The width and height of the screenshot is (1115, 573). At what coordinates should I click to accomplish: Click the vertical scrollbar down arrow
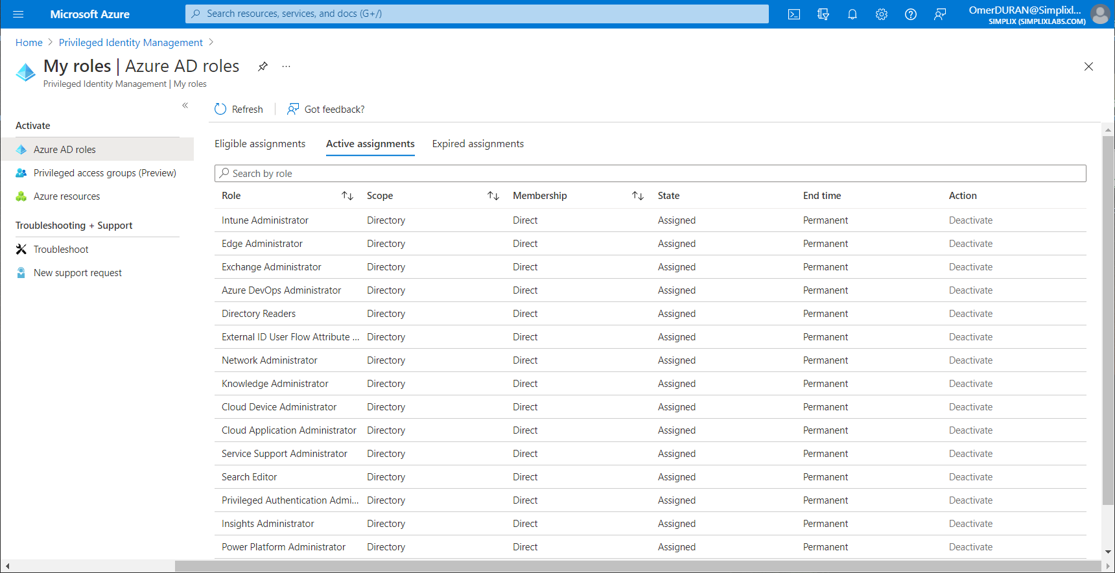(1109, 552)
